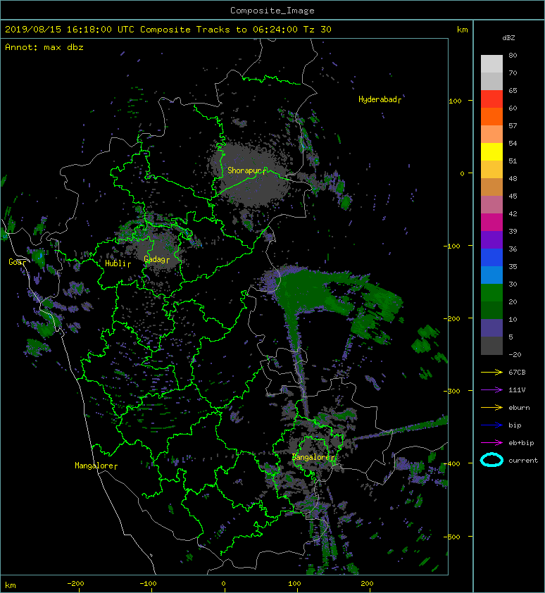Click the -300 label on right axis

[x=452, y=391]
